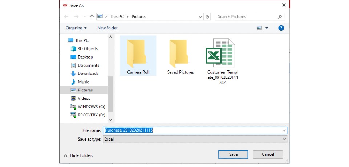Click the File name input field

point(195,130)
